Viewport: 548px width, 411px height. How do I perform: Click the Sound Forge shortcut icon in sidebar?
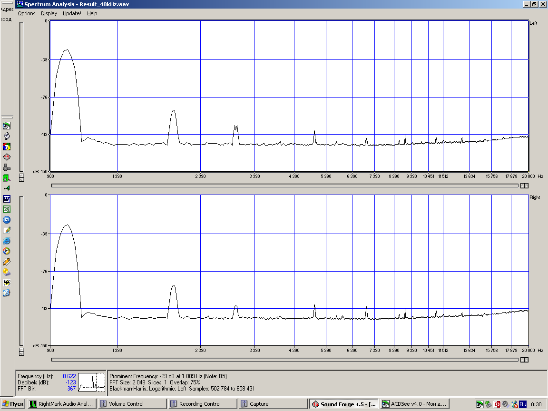(x=7, y=157)
